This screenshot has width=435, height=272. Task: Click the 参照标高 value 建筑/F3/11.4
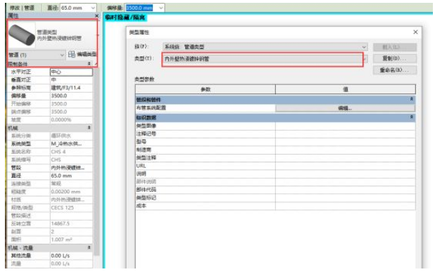71,88
